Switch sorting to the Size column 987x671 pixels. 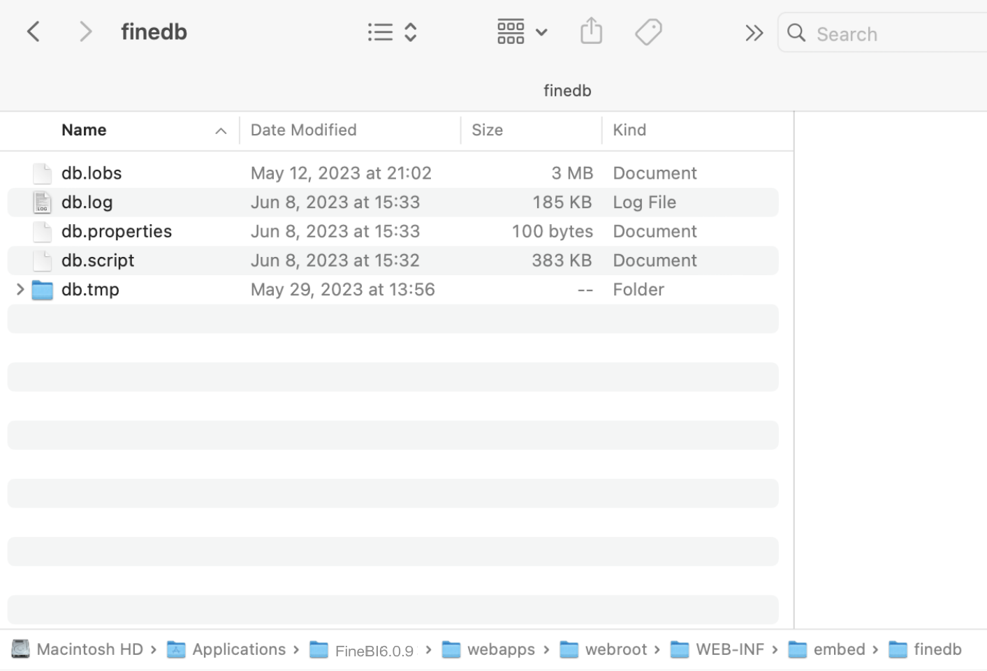click(x=487, y=129)
